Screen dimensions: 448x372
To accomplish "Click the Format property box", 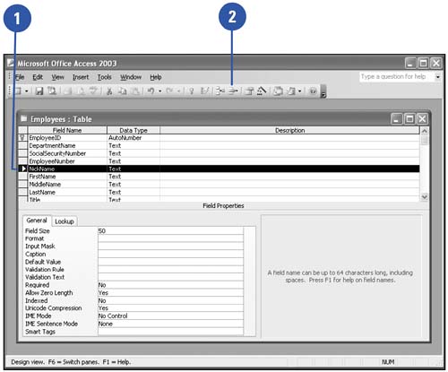I will coord(170,238).
